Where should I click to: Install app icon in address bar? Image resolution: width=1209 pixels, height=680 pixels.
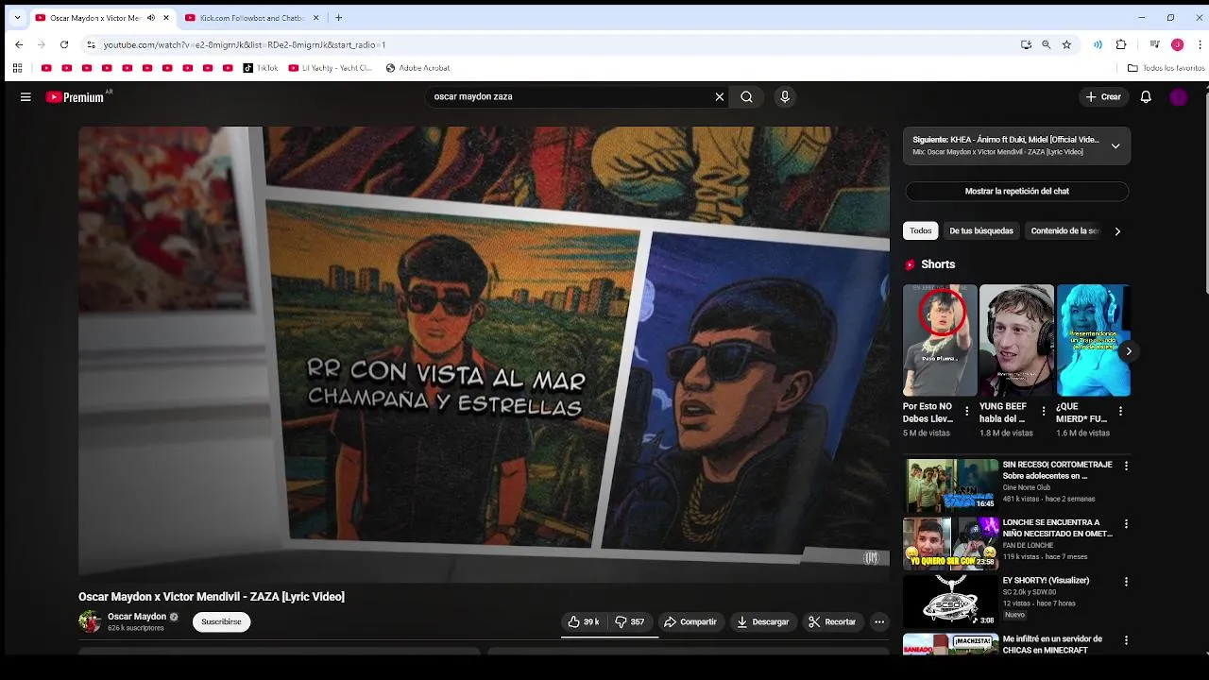(1026, 44)
